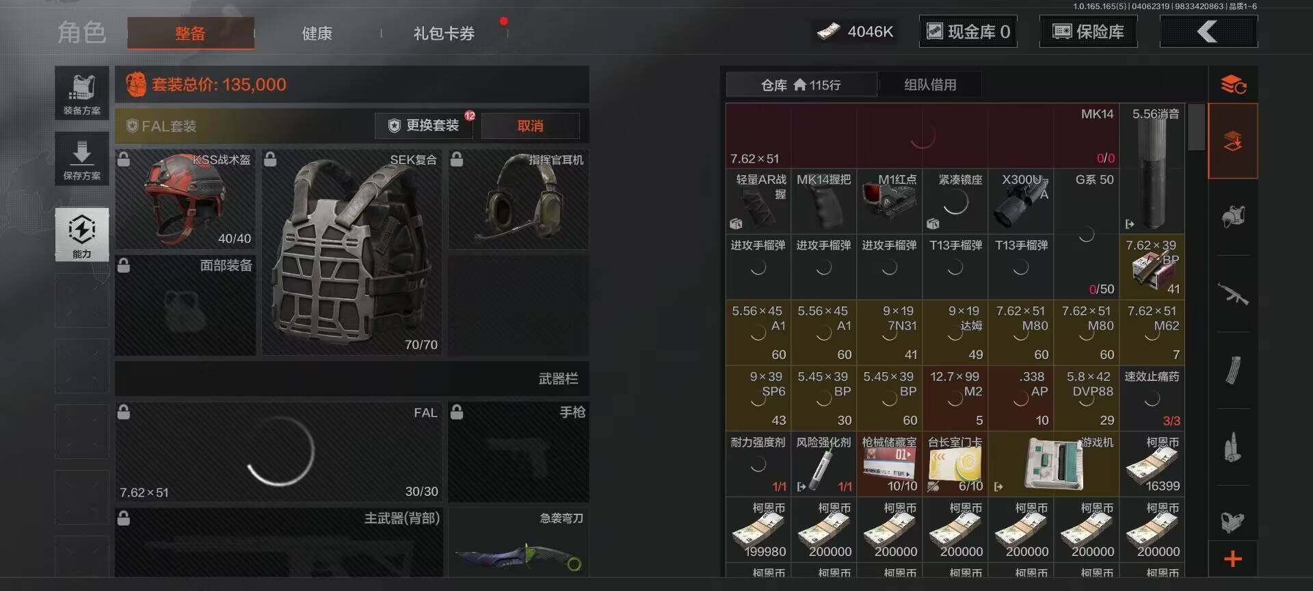Screen dimensions: 1313x591
Task: Click the 取消 cancel button
Action: click(531, 126)
